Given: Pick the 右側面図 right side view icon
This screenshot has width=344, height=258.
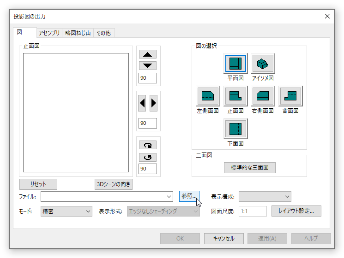Looking at the screenshot, I should pyautogui.click(x=263, y=96).
